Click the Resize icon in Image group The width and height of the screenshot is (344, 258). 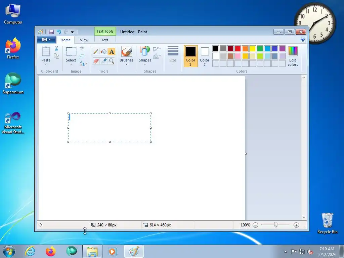coord(82,56)
